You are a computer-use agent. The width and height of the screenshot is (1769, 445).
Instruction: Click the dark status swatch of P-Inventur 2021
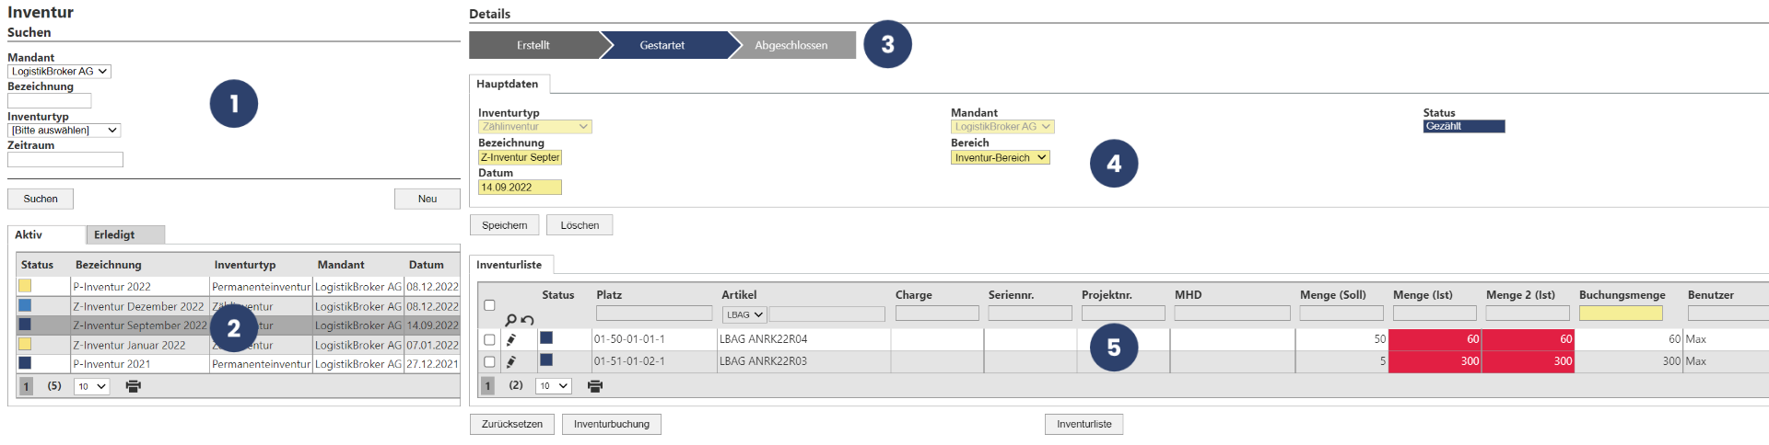coord(25,363)
